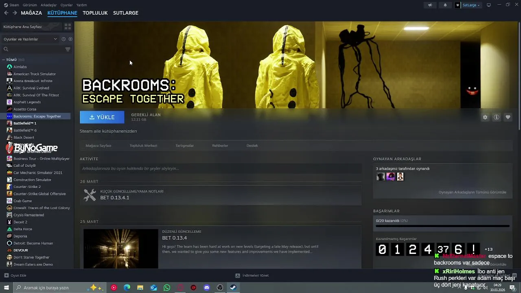Viewport: 521px width, 293px height.
Task: Open Oyunlar ve Yazılımlar dropdown
Action: [30, 39]
